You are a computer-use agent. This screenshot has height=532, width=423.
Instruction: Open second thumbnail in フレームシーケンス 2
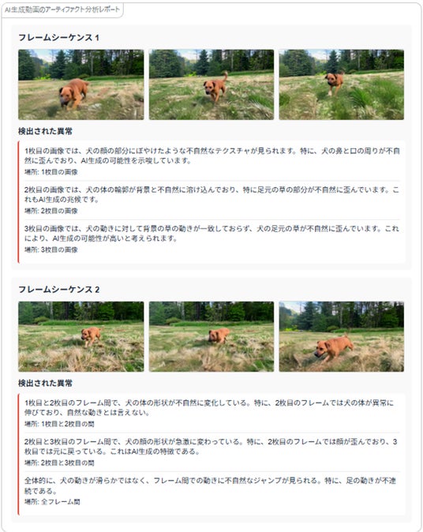(211, 336)
